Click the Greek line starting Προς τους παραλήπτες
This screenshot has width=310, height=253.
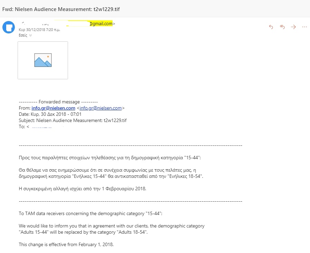110,158
